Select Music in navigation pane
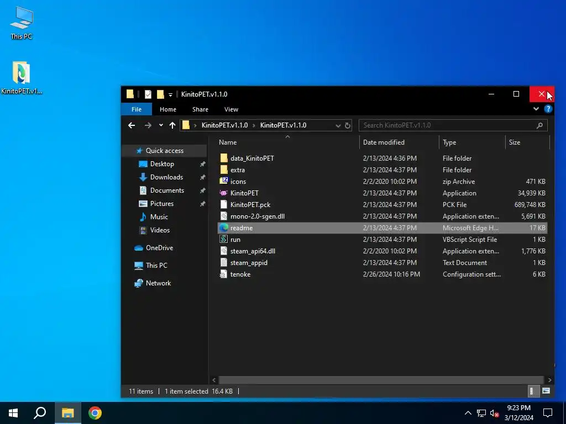The height and width of the screenshot is (424, 566). click(159, 216)
